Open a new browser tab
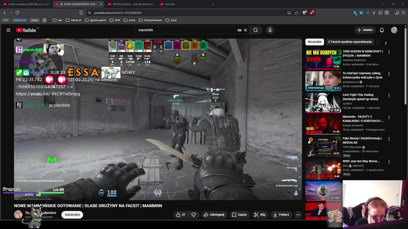Viewport: 408px width, 229px height. coord(213,4)
